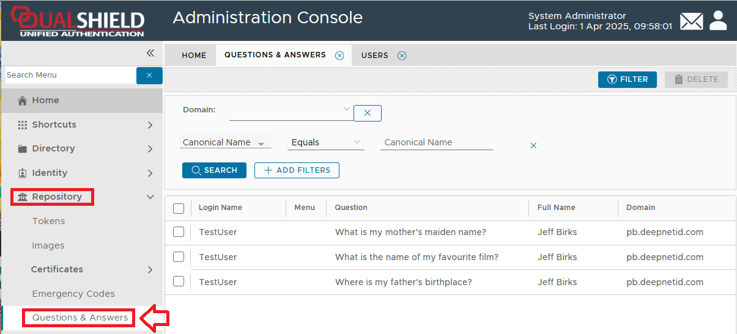Click the Canonical Name text field

tap(436, 142)
